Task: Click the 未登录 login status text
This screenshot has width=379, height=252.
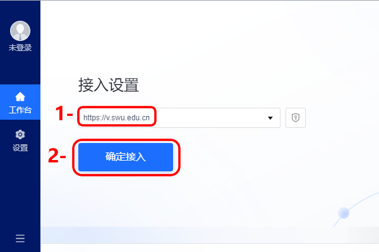Action: (20, 48)
